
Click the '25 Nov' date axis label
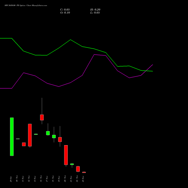83,179
